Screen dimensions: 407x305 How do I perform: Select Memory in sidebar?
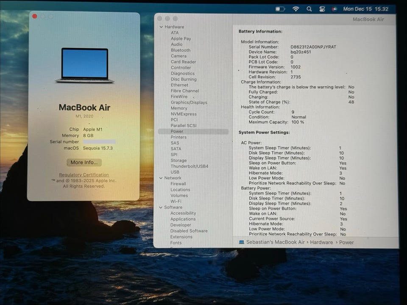coord(179,108)
